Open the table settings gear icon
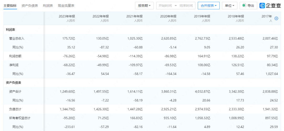 click(x=276, y=18)
